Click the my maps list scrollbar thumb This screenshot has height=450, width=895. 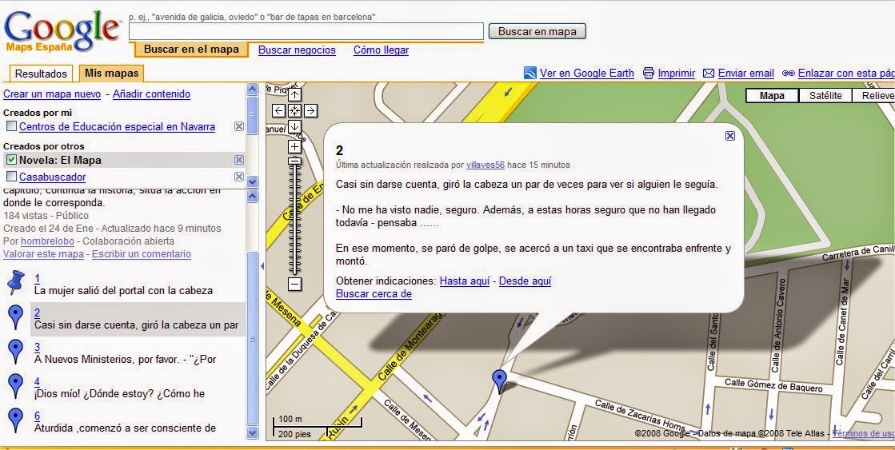coord(252,115)
